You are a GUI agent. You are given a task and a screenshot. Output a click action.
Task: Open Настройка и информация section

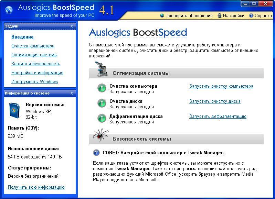(38, 73)
